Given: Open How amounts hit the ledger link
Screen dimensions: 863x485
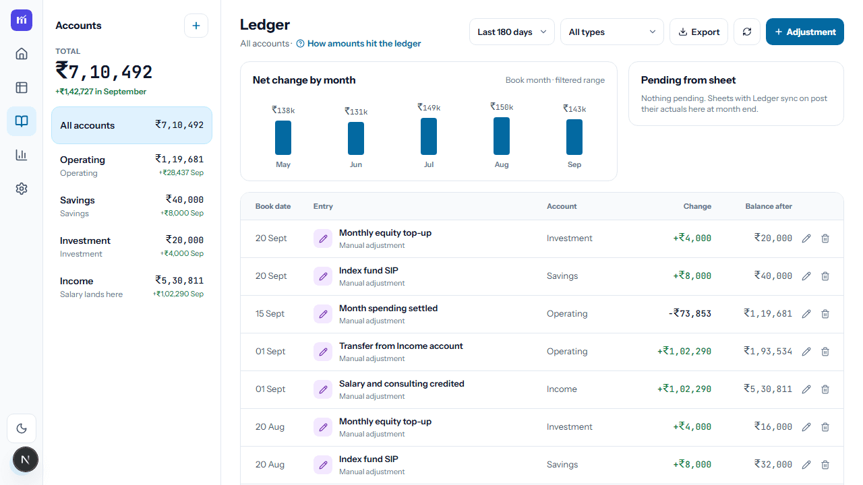Looking at the screenshot, I should [x=359, y=44].
